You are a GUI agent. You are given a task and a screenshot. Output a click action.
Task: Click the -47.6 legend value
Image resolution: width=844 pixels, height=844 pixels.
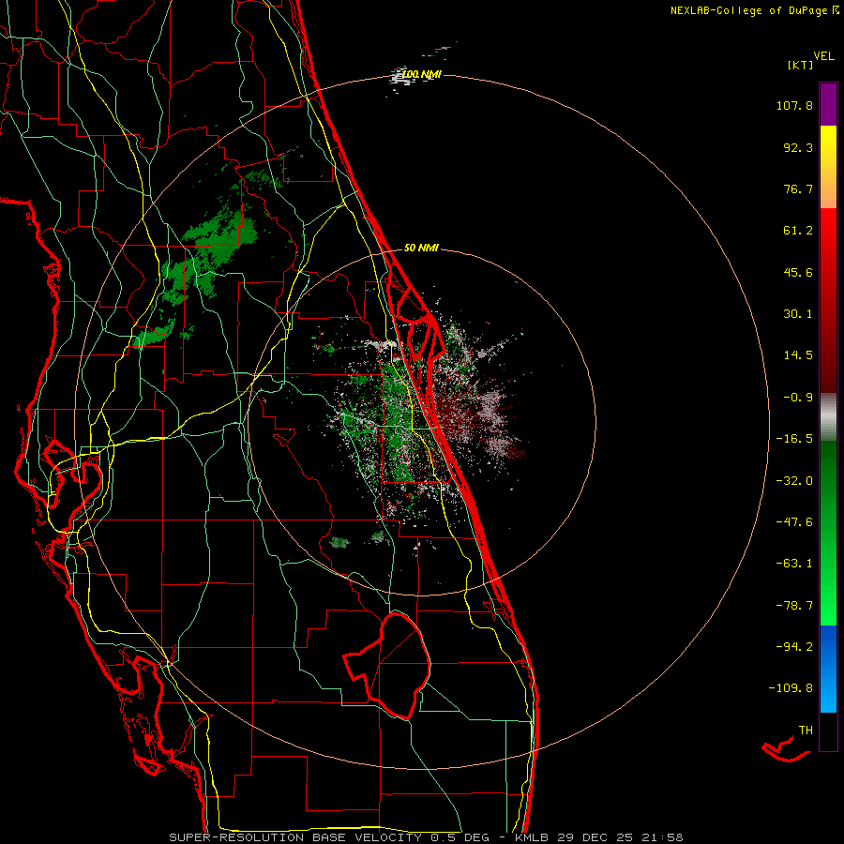click(x=794, y=522)
